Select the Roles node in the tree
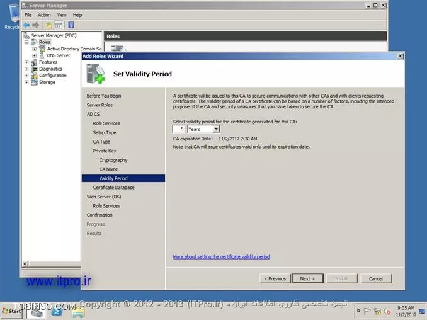 coord(44,42)
